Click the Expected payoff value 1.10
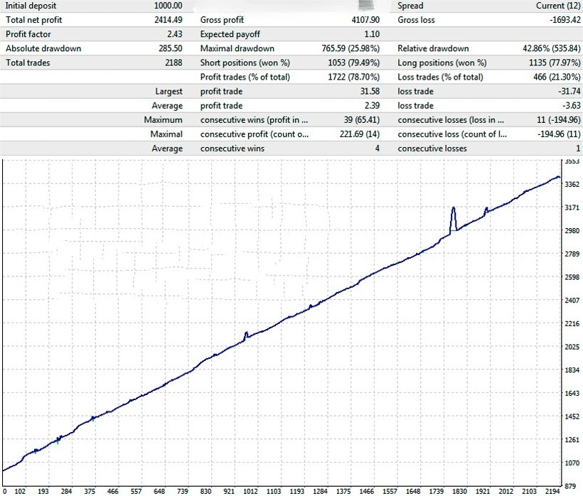 [370, 34]
